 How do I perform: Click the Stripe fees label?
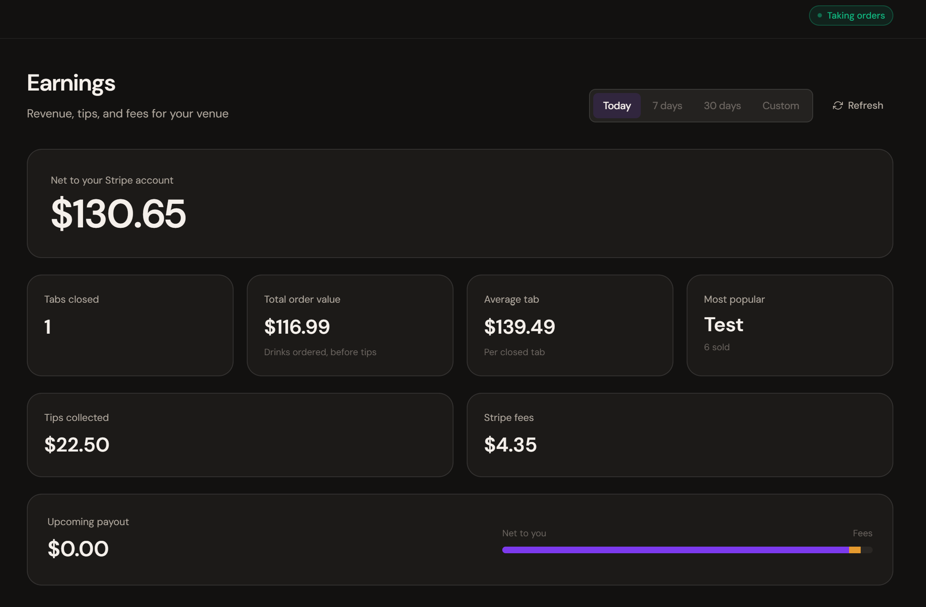(509, 418)
